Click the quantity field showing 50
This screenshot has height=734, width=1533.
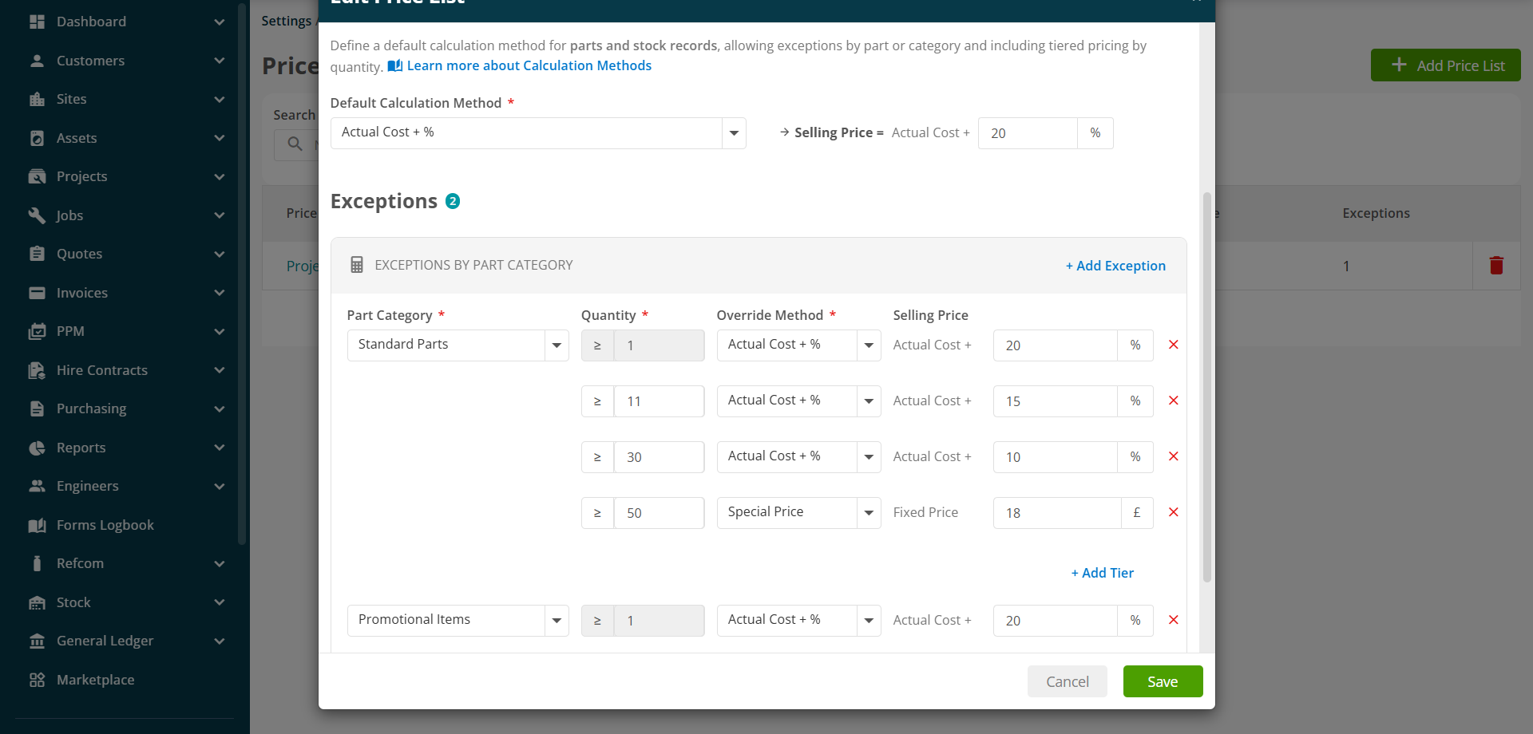(659, 513)
